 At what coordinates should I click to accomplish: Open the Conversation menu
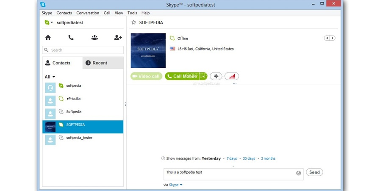tap(88, 13)
